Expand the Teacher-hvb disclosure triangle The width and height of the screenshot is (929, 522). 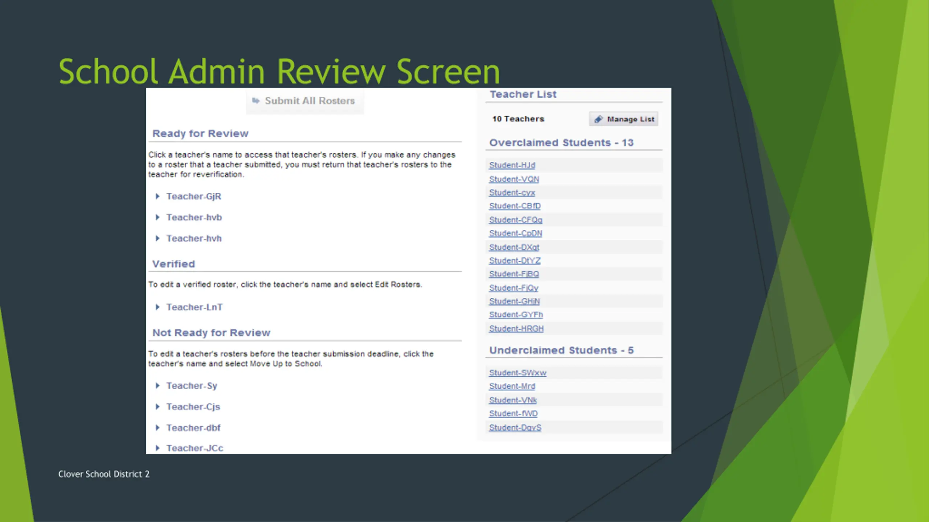pos(157,217)
